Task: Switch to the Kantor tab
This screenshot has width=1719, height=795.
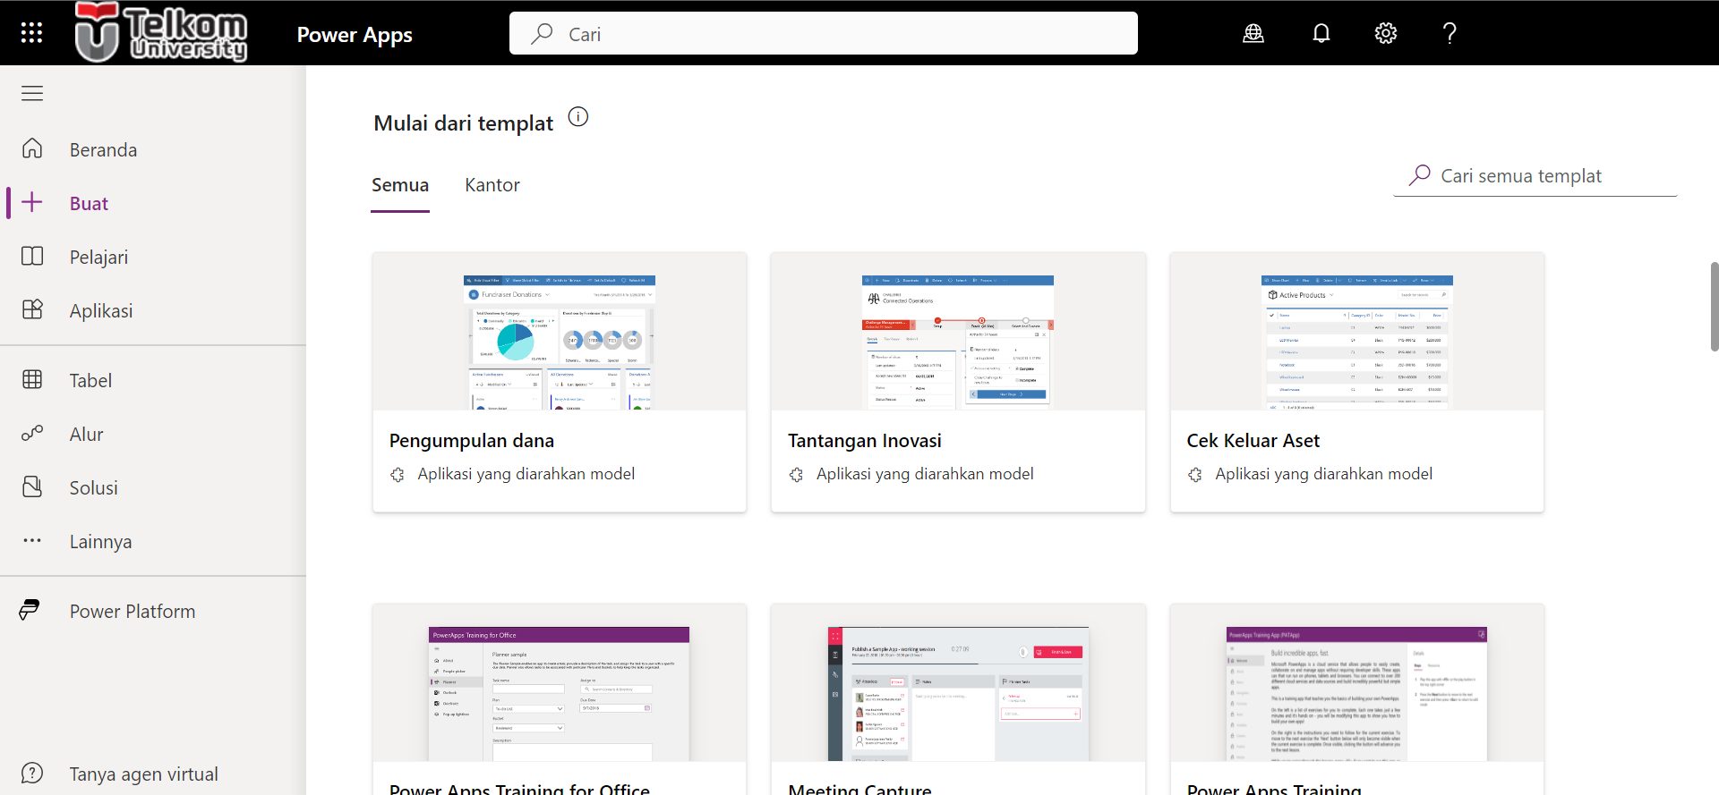Action: pyautogui.click(x=492, y=185)
